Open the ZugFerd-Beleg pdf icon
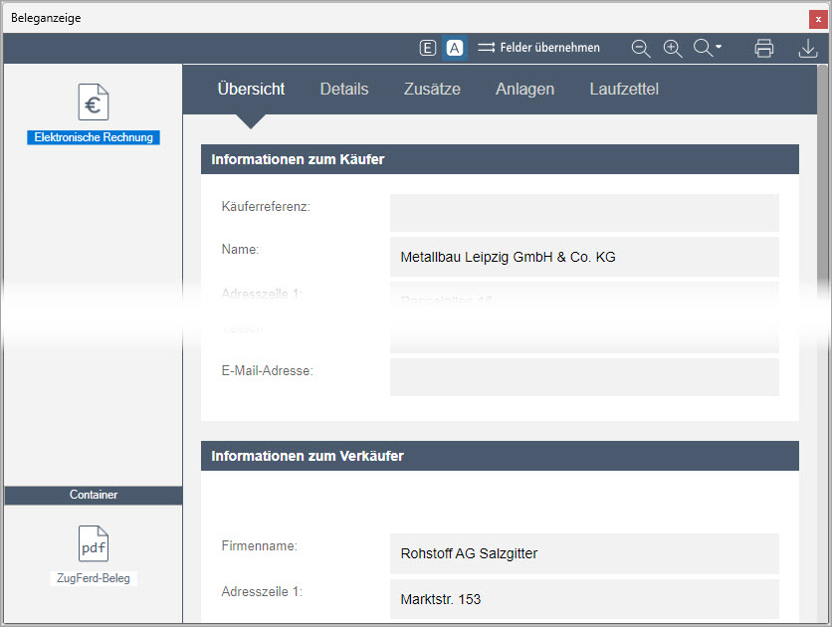This screenshot has height=627, width=832. click(x=94, y=543)
